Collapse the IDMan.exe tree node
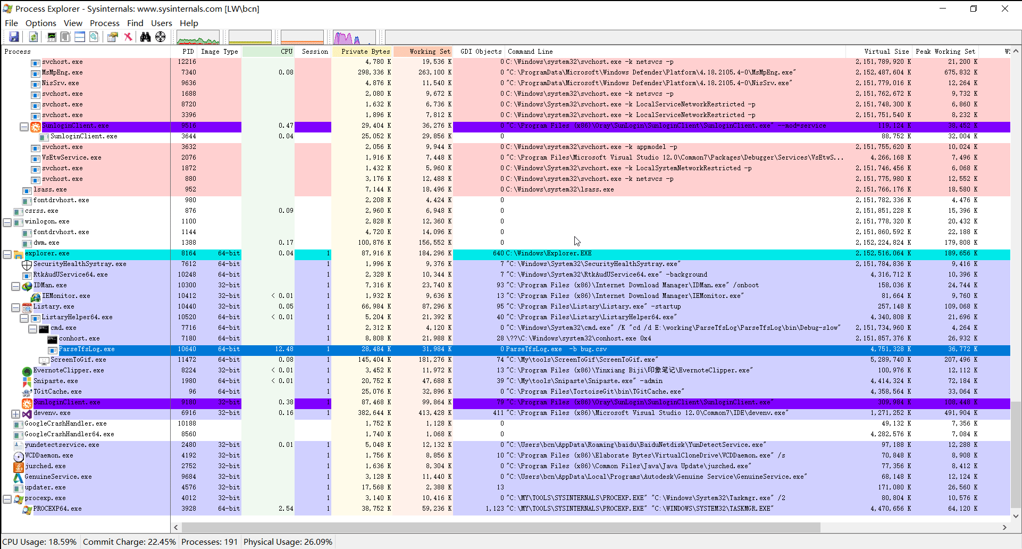The image size is (1022, 549). pyautogui.click(x=15, y=286)
